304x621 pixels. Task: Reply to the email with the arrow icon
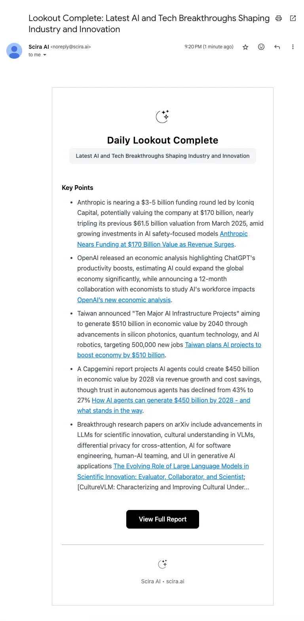click(x=277, y=47)
